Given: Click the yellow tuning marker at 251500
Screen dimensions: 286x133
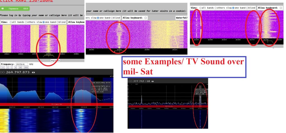Looking at the screenshot, I should 120,52.
